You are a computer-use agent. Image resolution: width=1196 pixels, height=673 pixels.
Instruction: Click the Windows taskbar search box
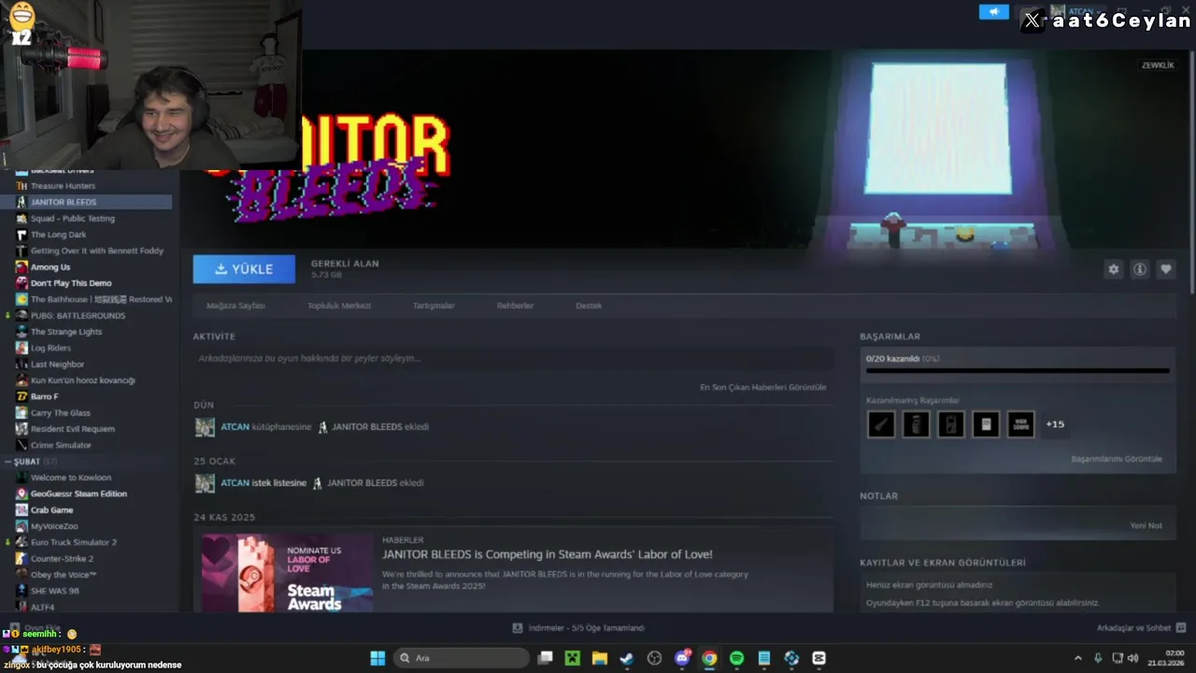coord(462,658)
